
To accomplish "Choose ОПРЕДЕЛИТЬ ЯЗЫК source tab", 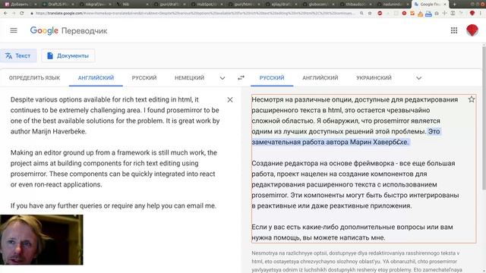I will (x=34, y=77).
